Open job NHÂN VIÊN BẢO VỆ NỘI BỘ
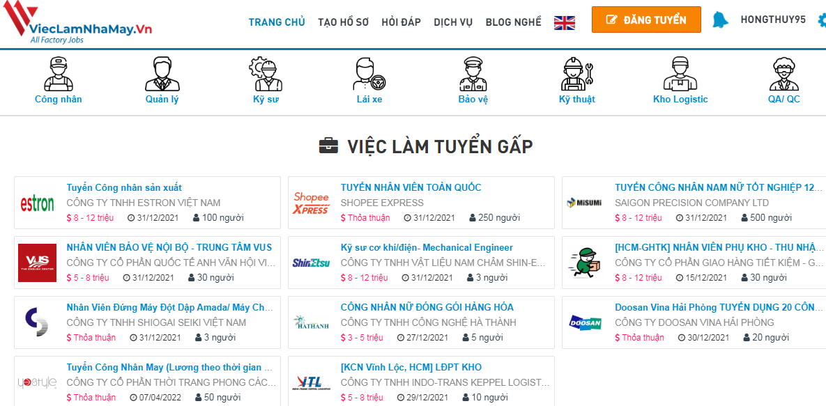Image resolution: width=826 pixels, height=406 pixels. click(169, 247)
